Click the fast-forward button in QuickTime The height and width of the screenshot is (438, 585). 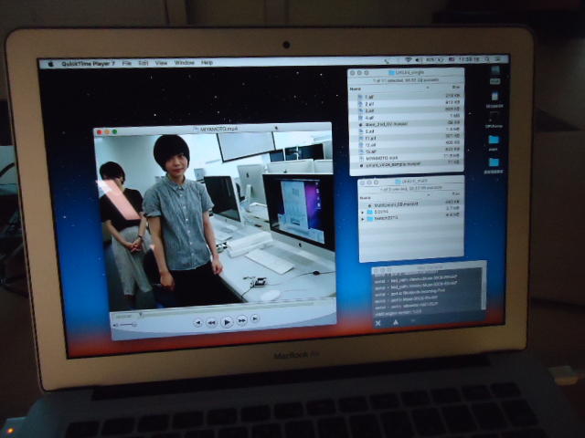(x=241, y=320)
